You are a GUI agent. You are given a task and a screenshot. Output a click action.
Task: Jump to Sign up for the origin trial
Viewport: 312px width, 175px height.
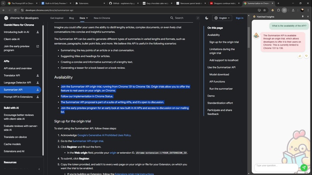[x=224, y=42]
